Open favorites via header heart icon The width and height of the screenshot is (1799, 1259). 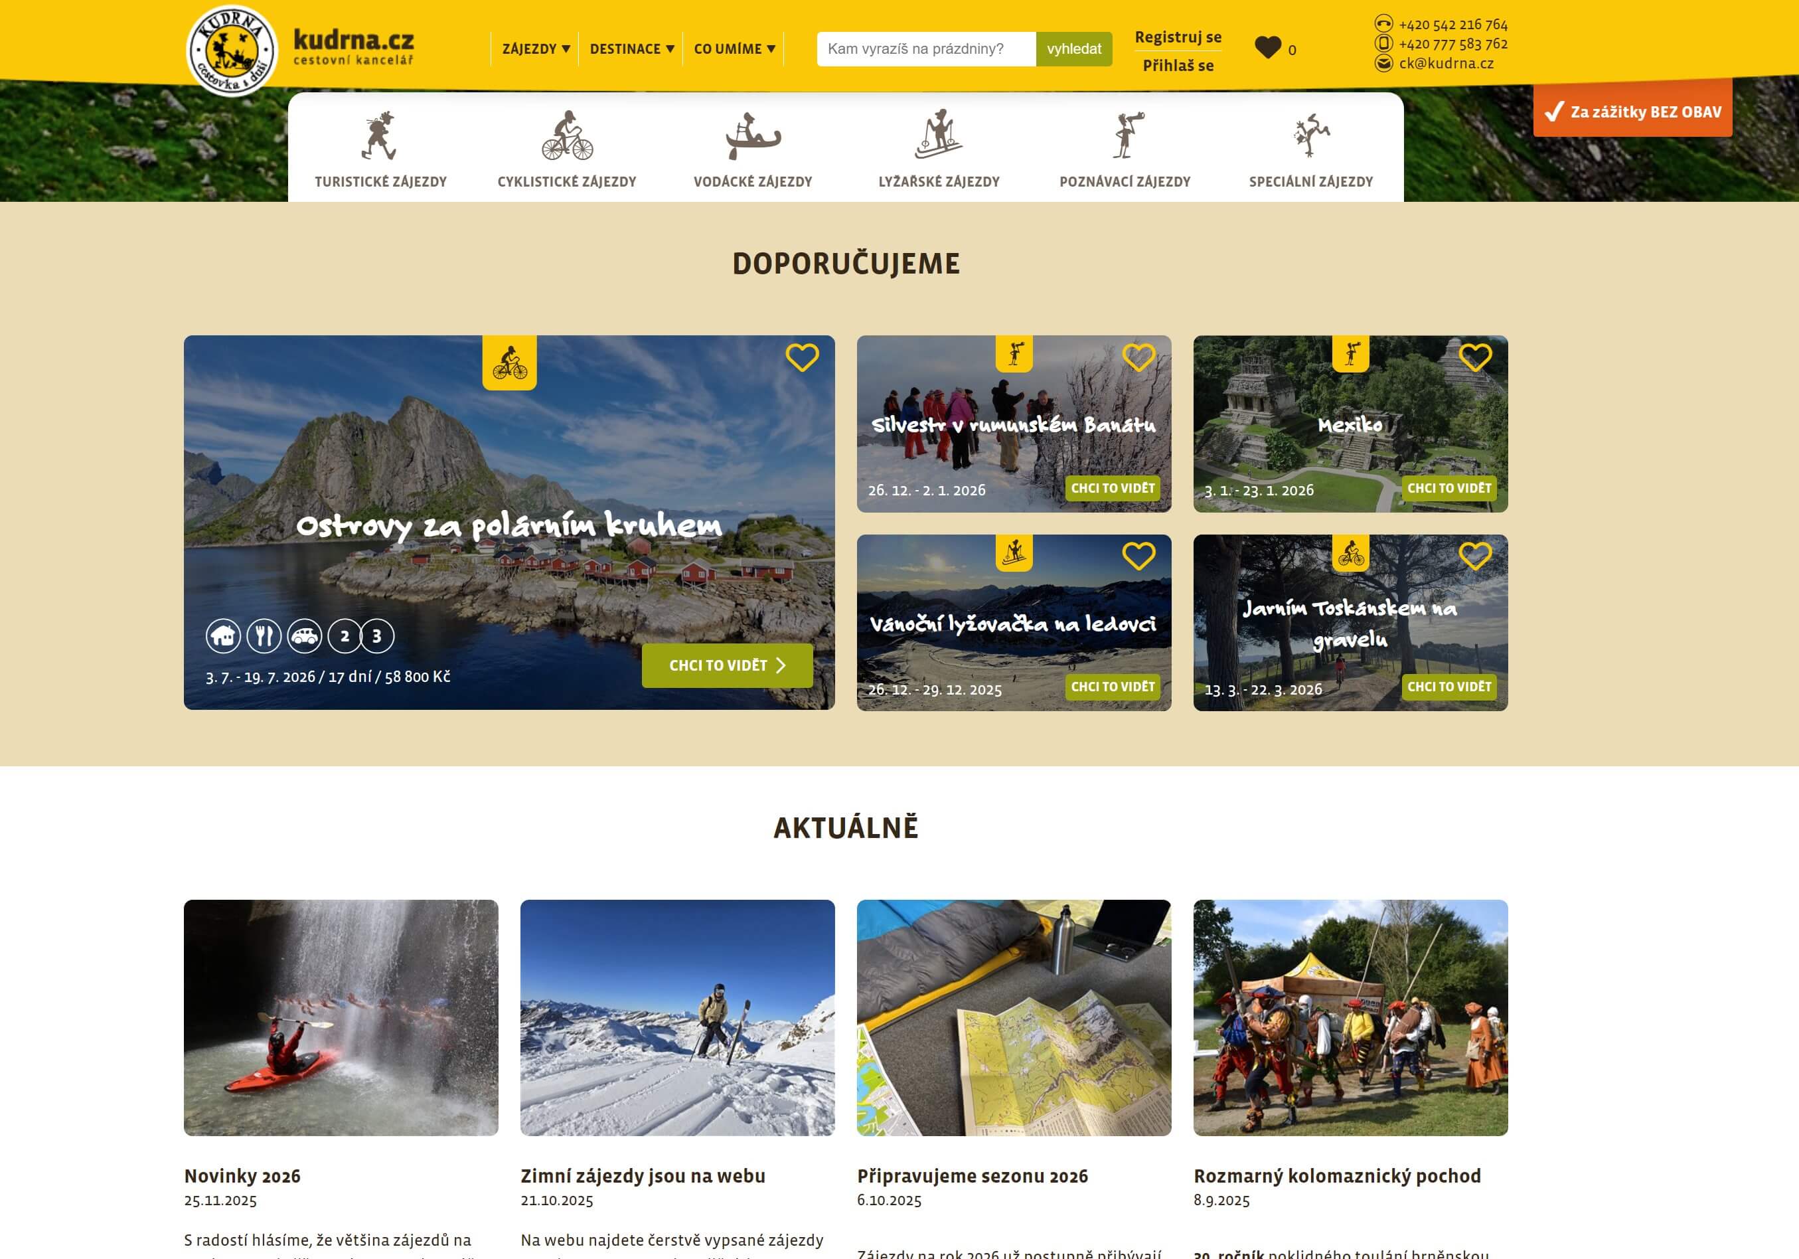coord(1267,48)
